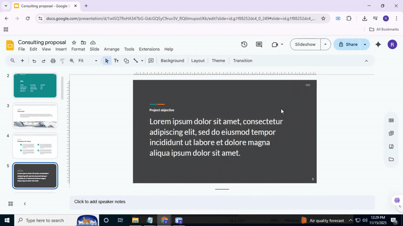The height and width of the screenshot is (226, 403).
Task: Click the Print icon in toolbar
Action: (x=53, y=61)
